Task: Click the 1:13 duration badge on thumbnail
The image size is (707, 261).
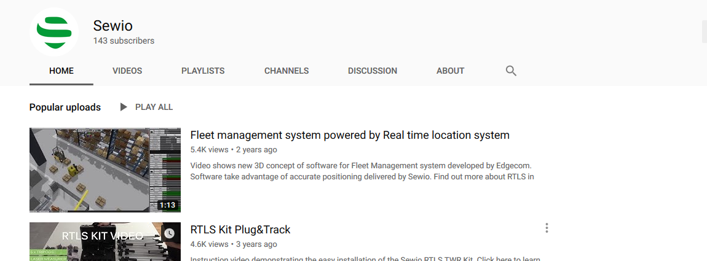Action: click(x=167, y=205)
